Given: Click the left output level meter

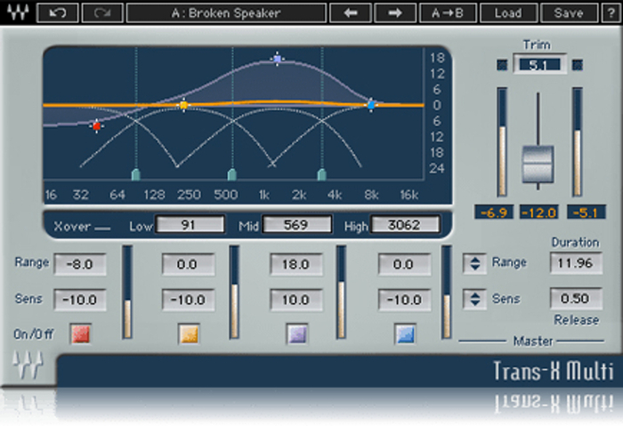Looking at the screenshot, I should [x=502, y=142].
